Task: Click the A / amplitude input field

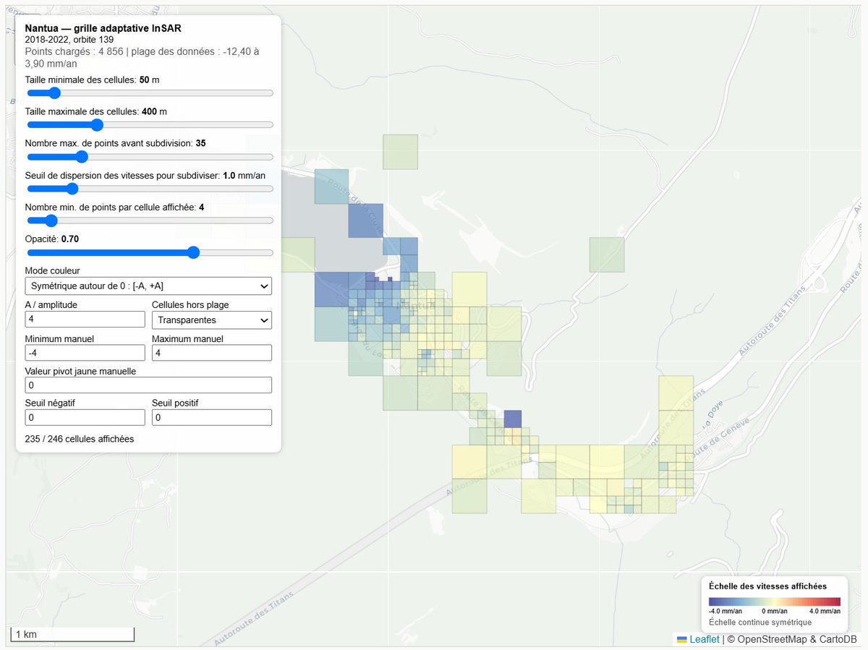Action: click(85, 320)
